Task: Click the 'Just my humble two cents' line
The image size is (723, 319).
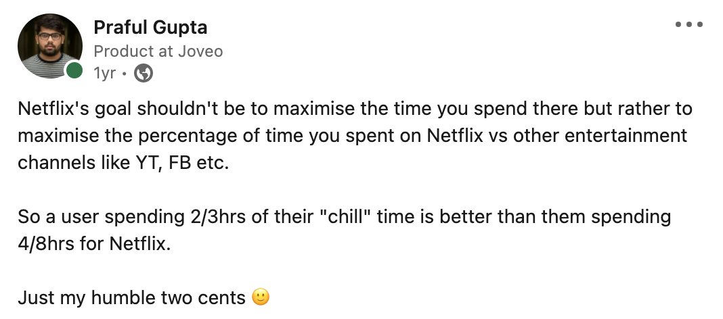Action: point(131,297)
